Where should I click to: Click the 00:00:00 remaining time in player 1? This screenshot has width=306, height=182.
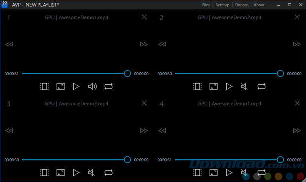(x=141, y=74)
